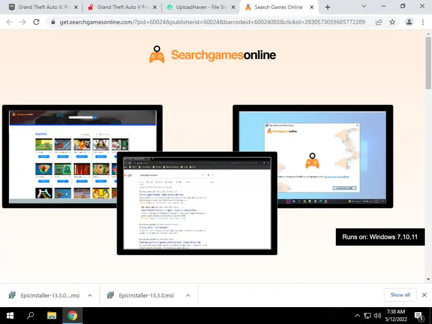Viewport: 432px width, 324px height.
Task: Click the scrollbar up arrow
Action: pos(428,34)
